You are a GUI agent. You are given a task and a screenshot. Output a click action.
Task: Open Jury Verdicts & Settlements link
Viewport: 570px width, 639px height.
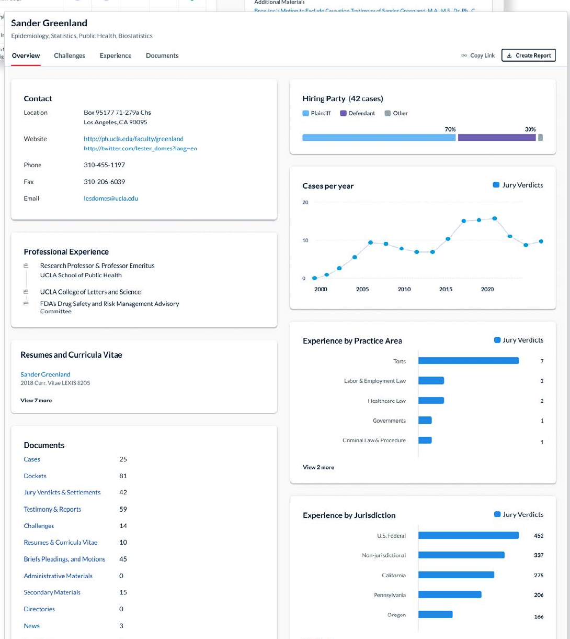click(62, 492)
